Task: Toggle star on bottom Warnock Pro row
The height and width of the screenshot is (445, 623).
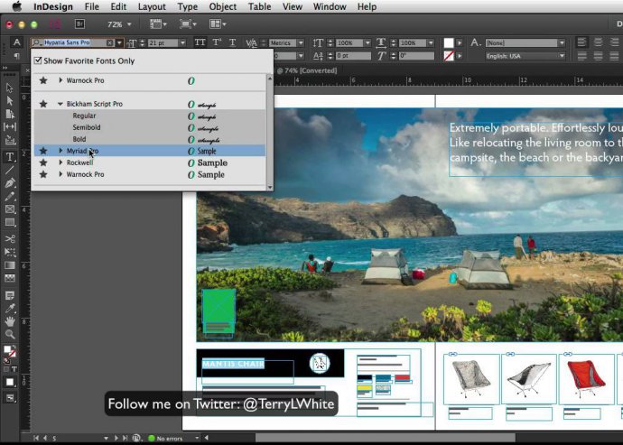Action: click(x=43, y=174)
